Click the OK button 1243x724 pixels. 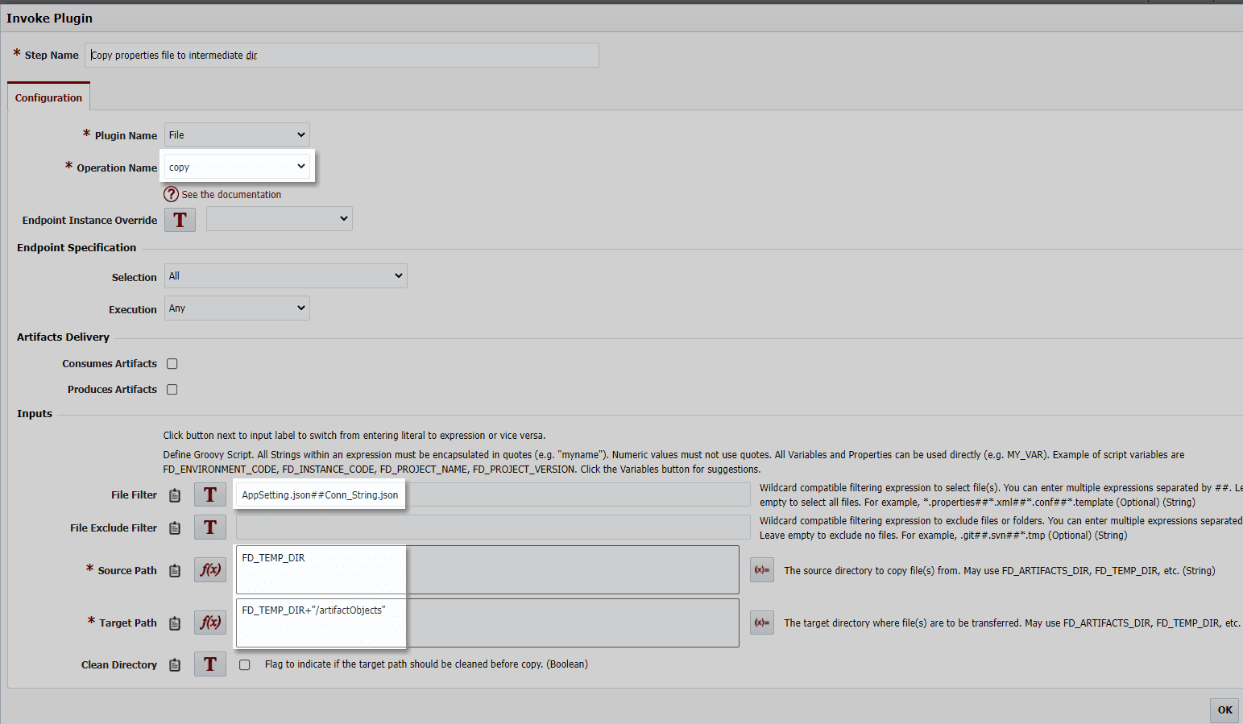(x=1224, y=710)
